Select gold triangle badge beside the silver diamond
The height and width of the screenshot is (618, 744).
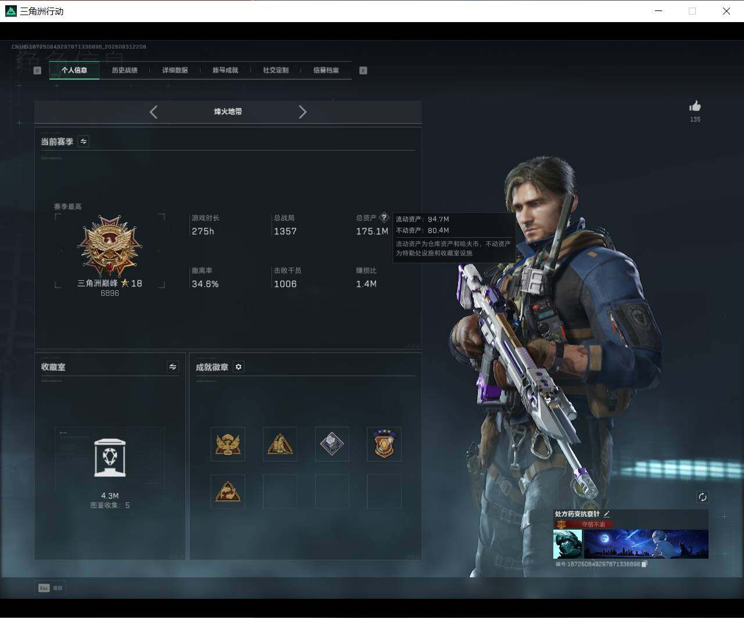click(x=280, y=444)
